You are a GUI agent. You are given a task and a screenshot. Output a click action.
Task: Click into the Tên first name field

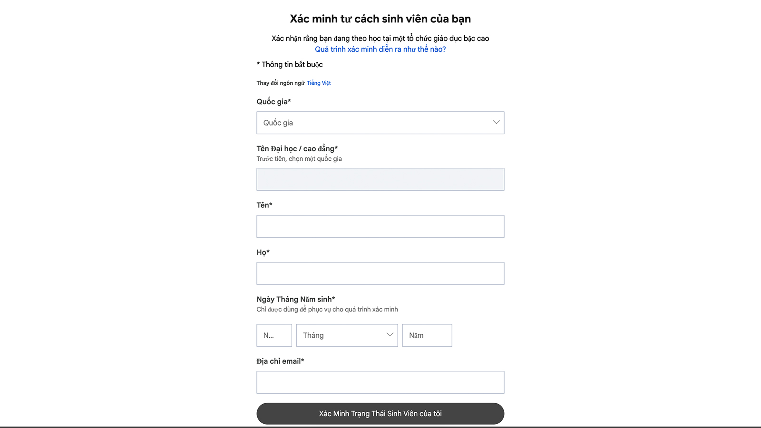point(380,226)
